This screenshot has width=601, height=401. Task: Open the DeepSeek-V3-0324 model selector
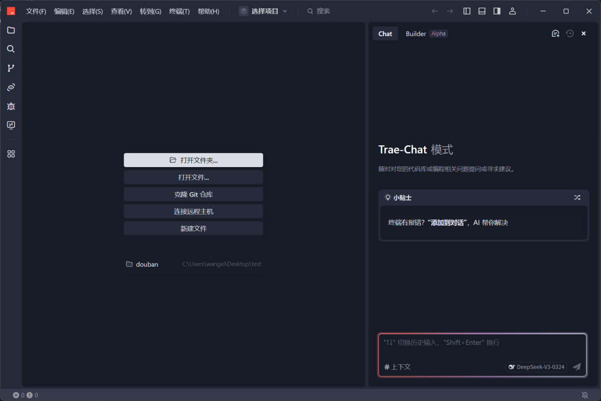536,367
